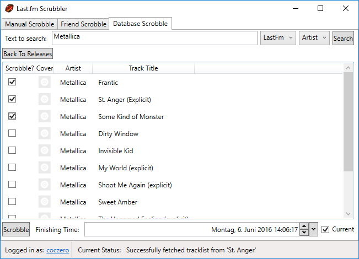Toggle the Current time checkbox

(x=325, y=229)
